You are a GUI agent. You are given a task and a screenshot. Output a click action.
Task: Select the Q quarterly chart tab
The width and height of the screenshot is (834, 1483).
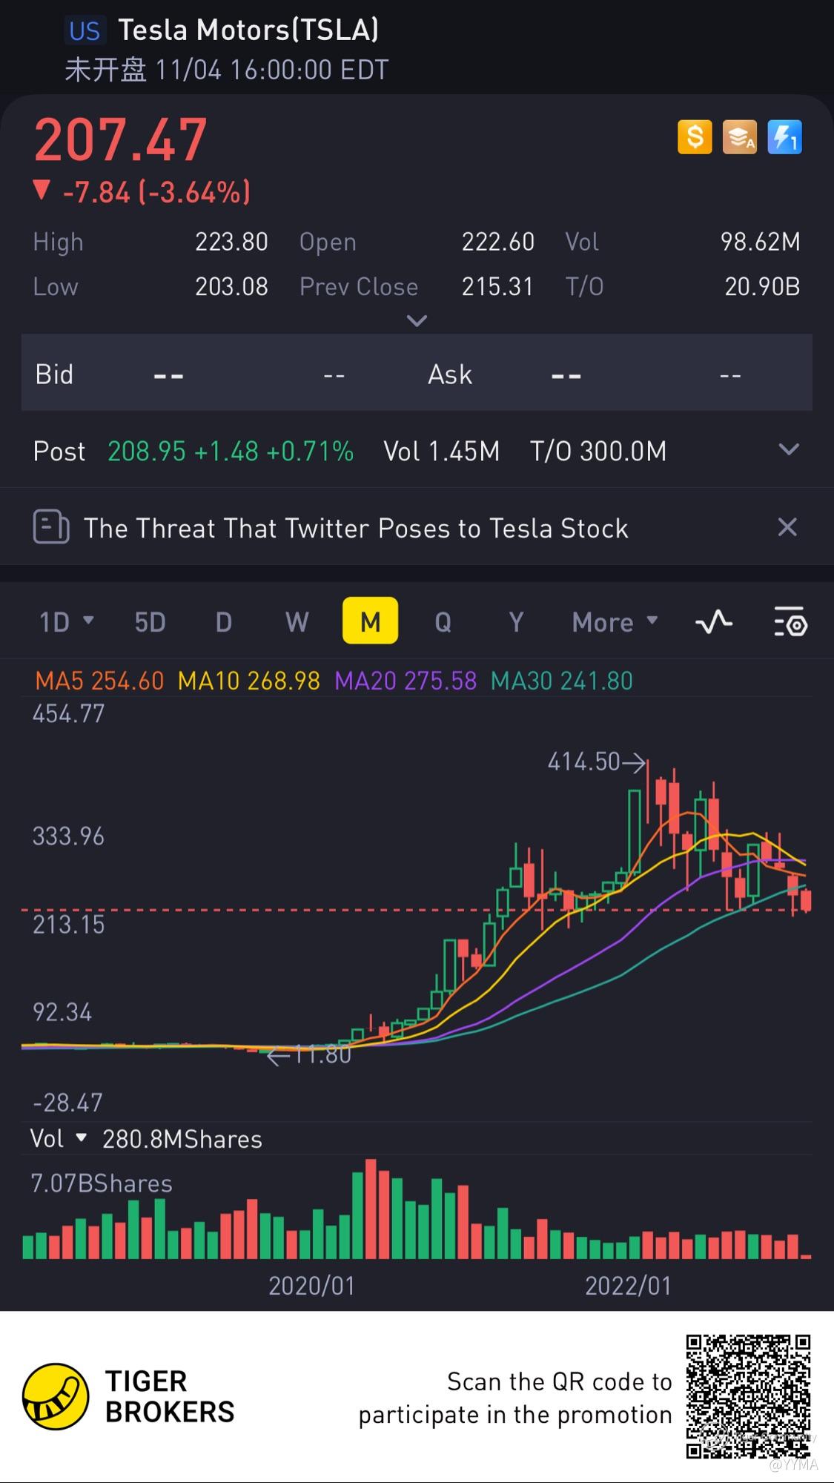[x=443, y=621]
